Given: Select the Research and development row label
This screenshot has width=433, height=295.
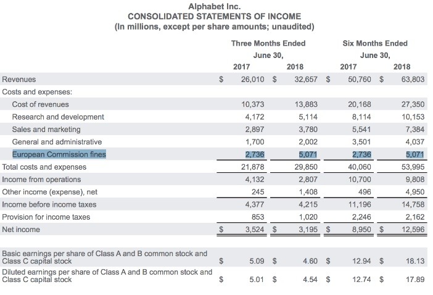Looking at the screenshot, I should click(58, 117).
